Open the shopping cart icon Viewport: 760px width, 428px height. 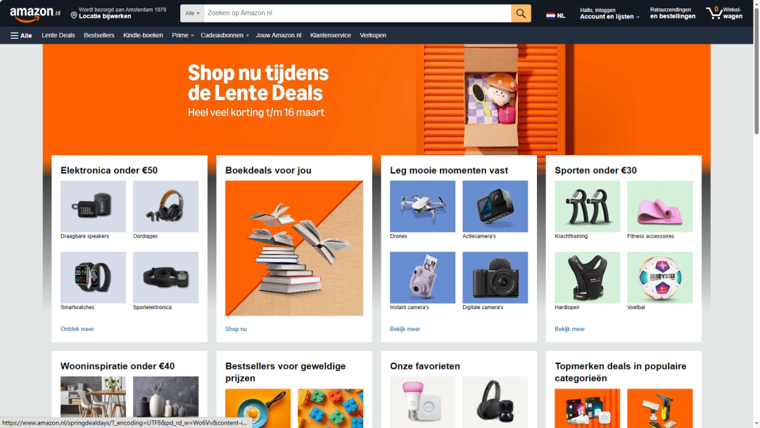pos(724,13)
